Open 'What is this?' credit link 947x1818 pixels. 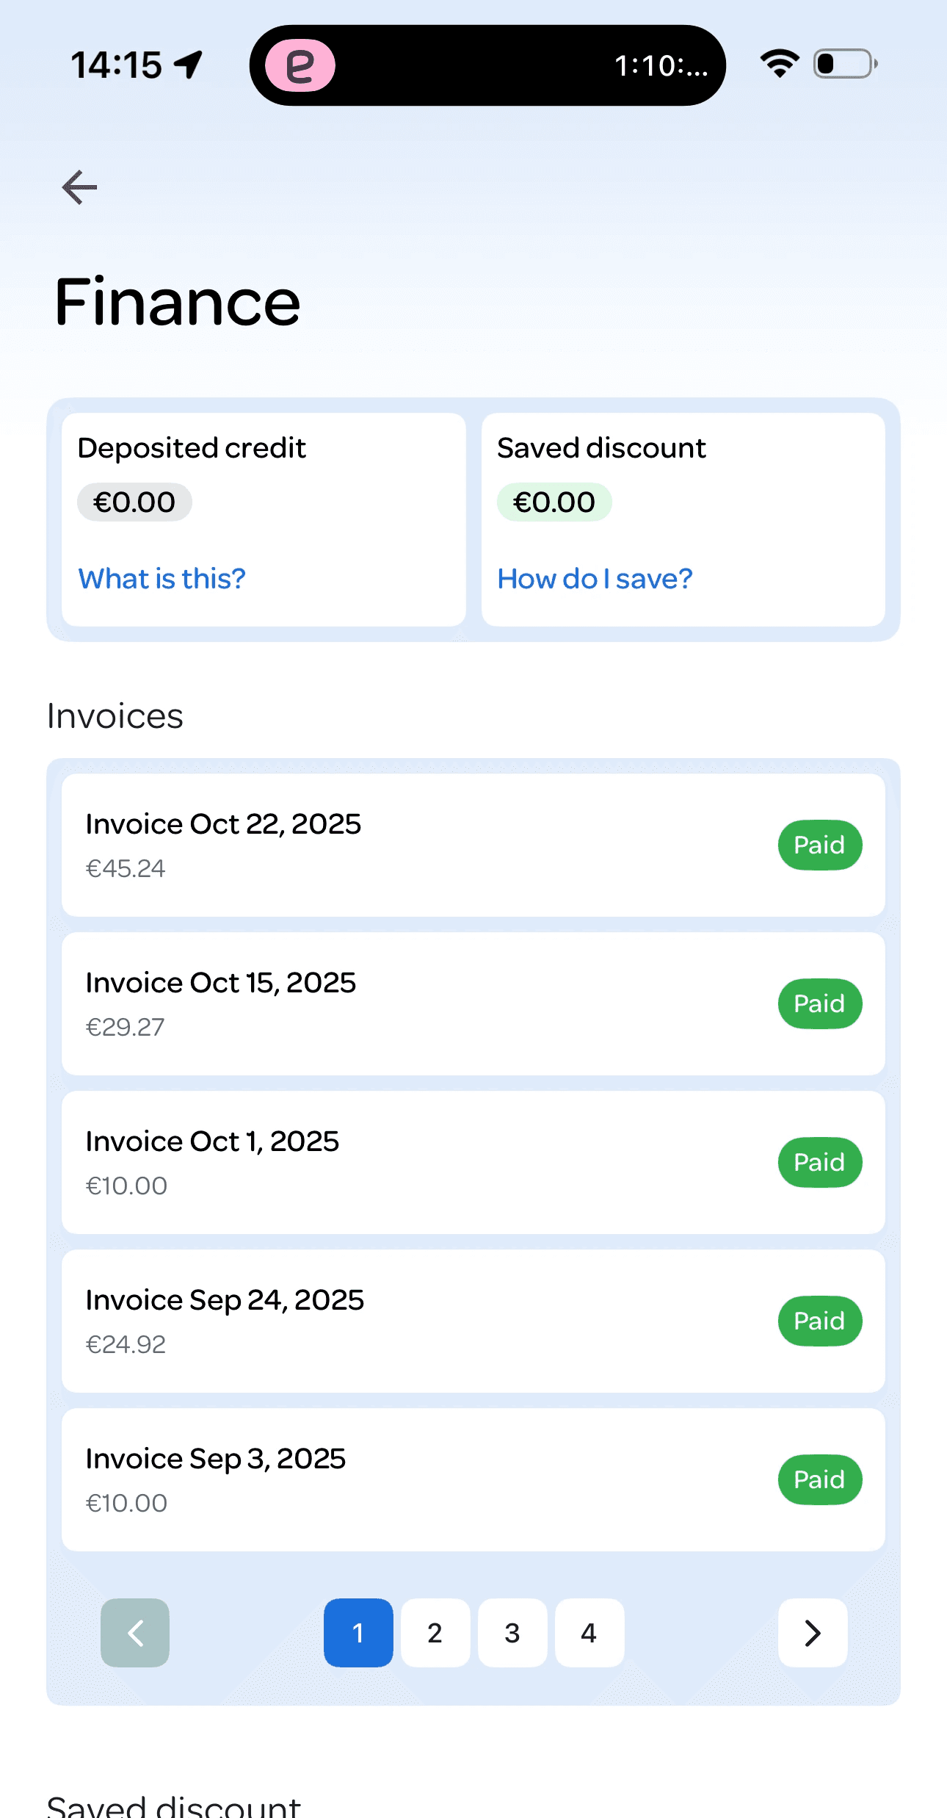pos(162,579)
